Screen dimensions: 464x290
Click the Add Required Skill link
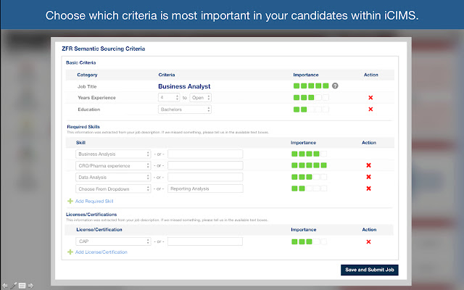[94, 202]
